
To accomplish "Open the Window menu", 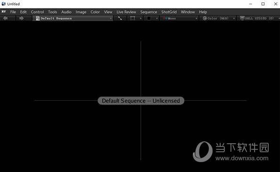I will click(x=188, y=12).
